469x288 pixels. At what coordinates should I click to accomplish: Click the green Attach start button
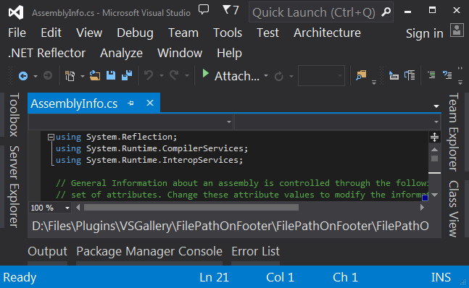205,73
